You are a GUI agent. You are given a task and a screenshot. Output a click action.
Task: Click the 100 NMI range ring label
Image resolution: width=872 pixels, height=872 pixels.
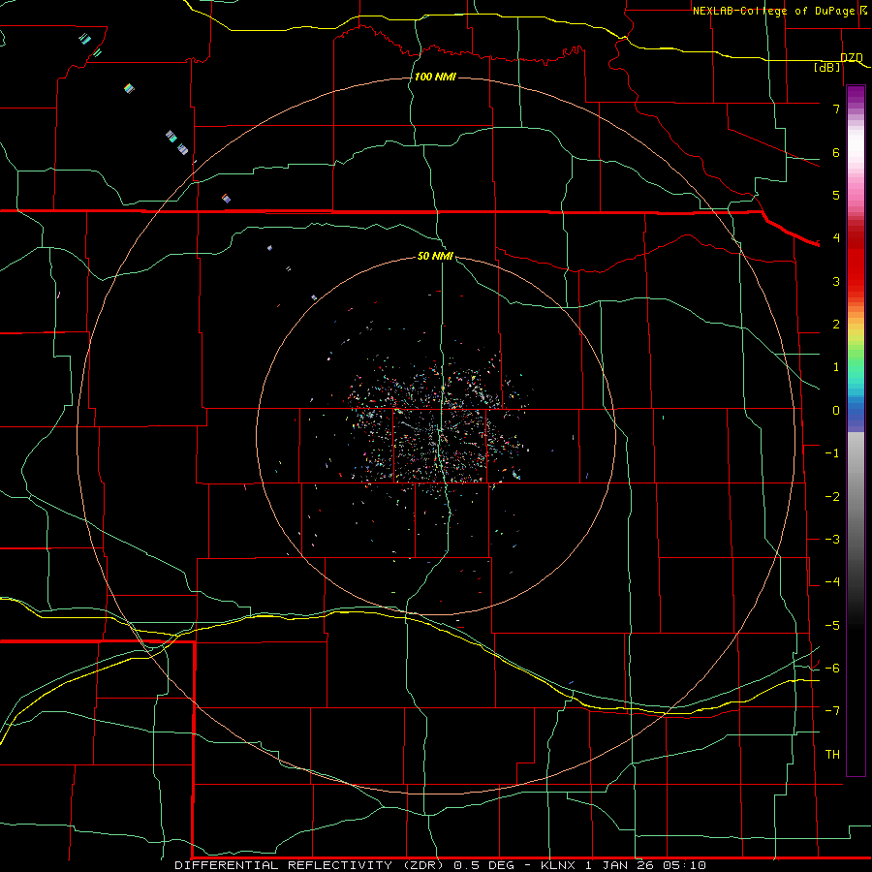435,77
